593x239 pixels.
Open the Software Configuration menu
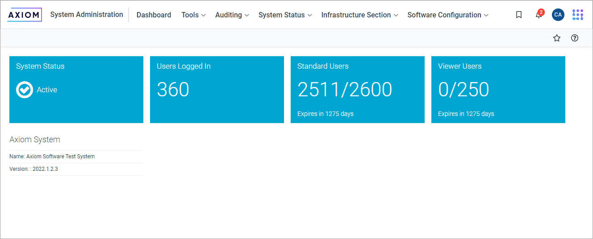coord(447,15)
